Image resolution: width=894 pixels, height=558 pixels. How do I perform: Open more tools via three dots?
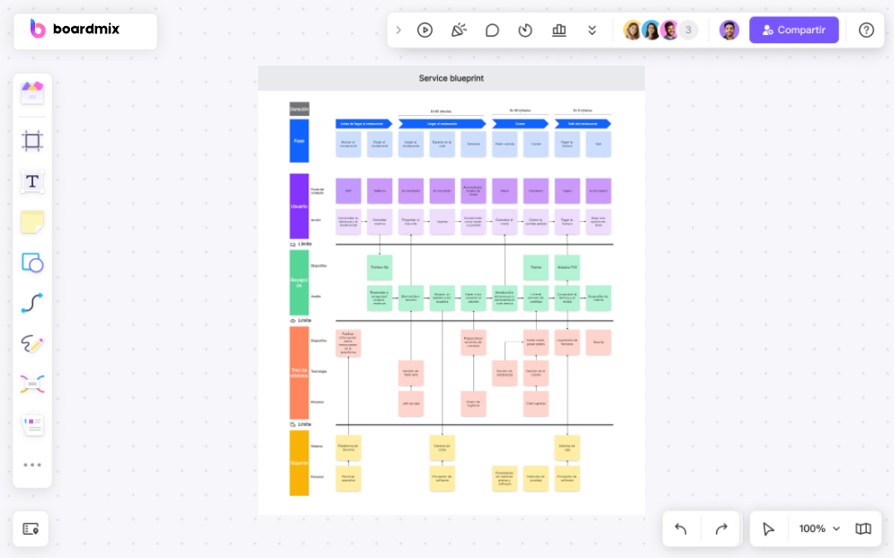pos(32,465)
